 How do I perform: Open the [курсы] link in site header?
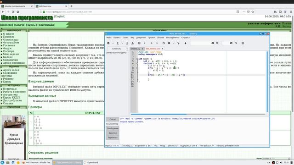(32, 25)
